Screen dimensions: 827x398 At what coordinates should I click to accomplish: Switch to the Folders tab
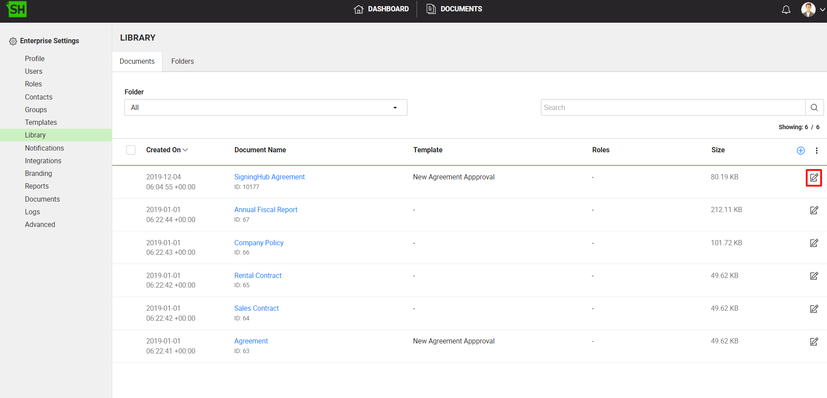pyautogui.click(x=182, y=62)
